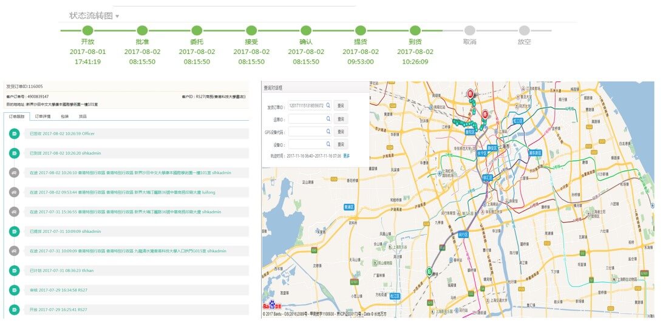Screen dimensions: 663x324
Task: Open the 包装 tab
Action: pyautogui.click(x=65, y=116)
